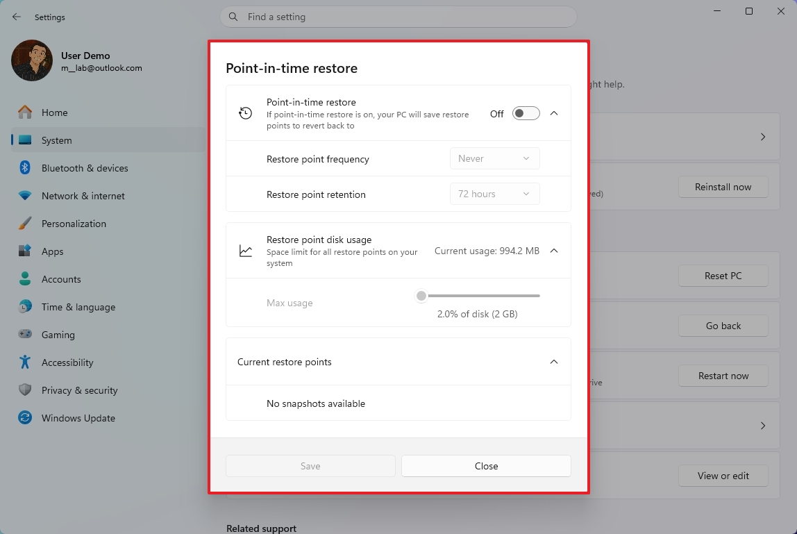
Task: Enable the Point-in-time restore toggle
Action: [525, 113]
